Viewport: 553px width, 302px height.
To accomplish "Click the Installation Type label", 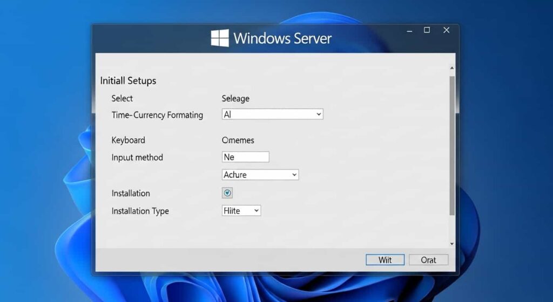I will pos(140,211).
